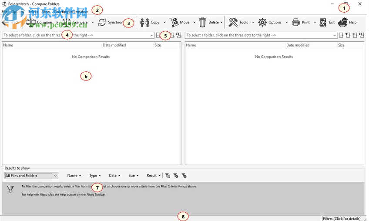This screenshot has width=369, height=221.
Task: Open the File menu
Action: (x=4, y=12)
